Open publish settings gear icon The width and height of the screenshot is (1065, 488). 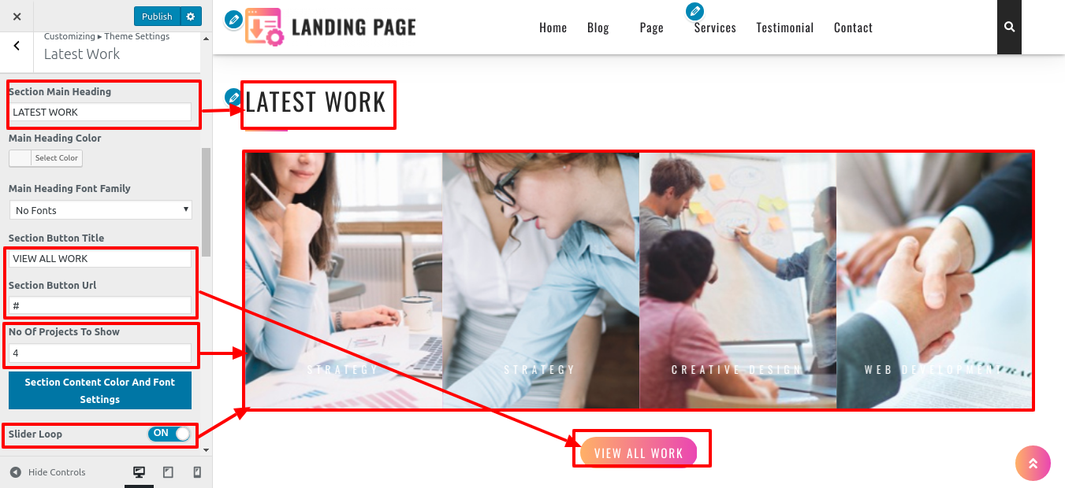tap(191, 17)
